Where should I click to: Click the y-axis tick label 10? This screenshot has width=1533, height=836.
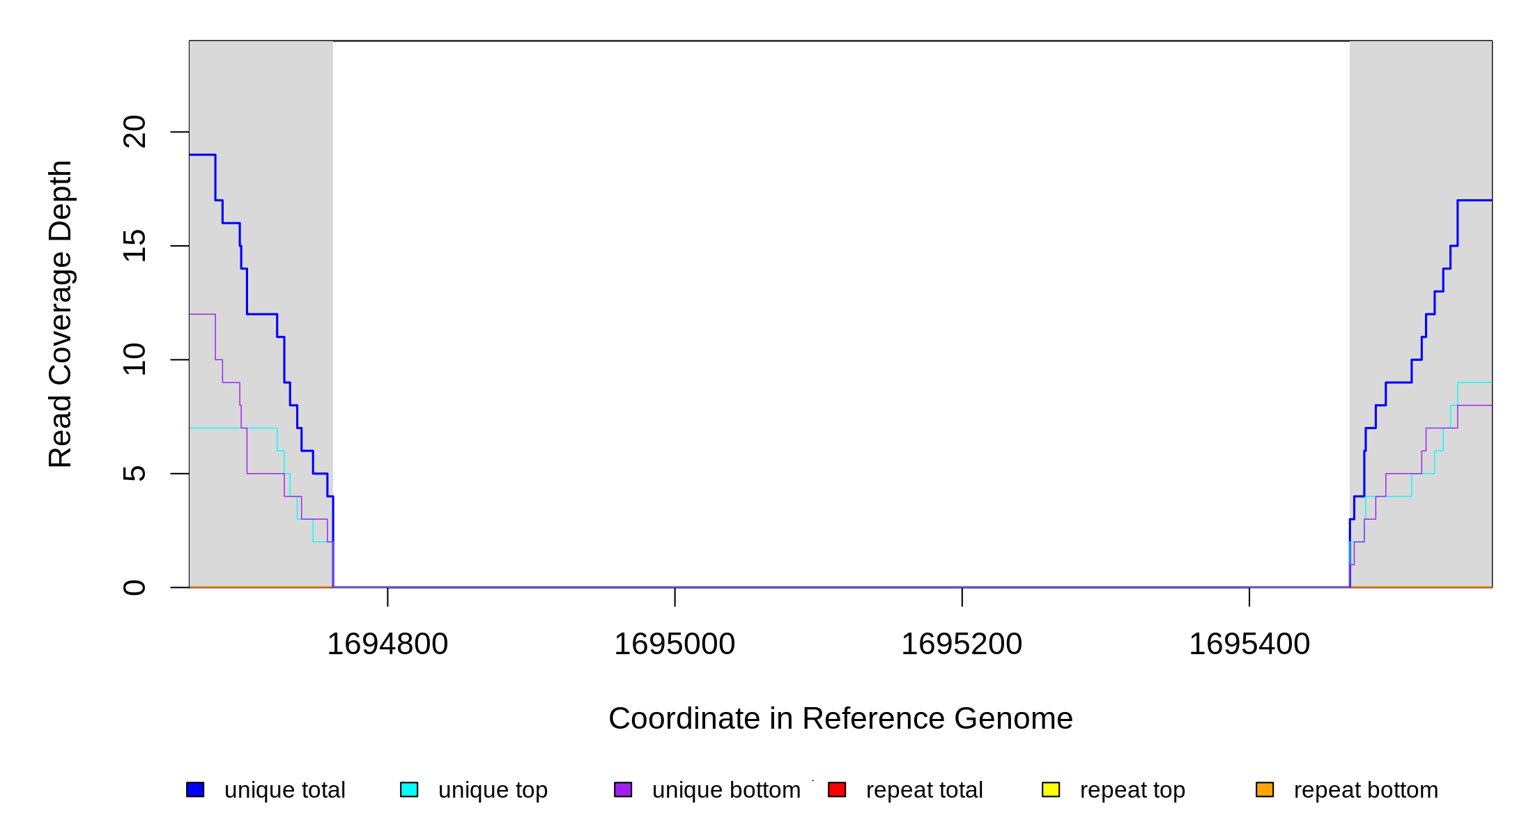click(134, 359)
